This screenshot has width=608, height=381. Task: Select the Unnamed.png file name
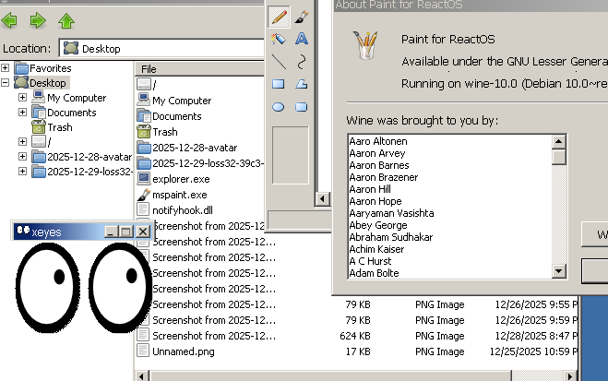pyautogui.click(x=184, y=351)
